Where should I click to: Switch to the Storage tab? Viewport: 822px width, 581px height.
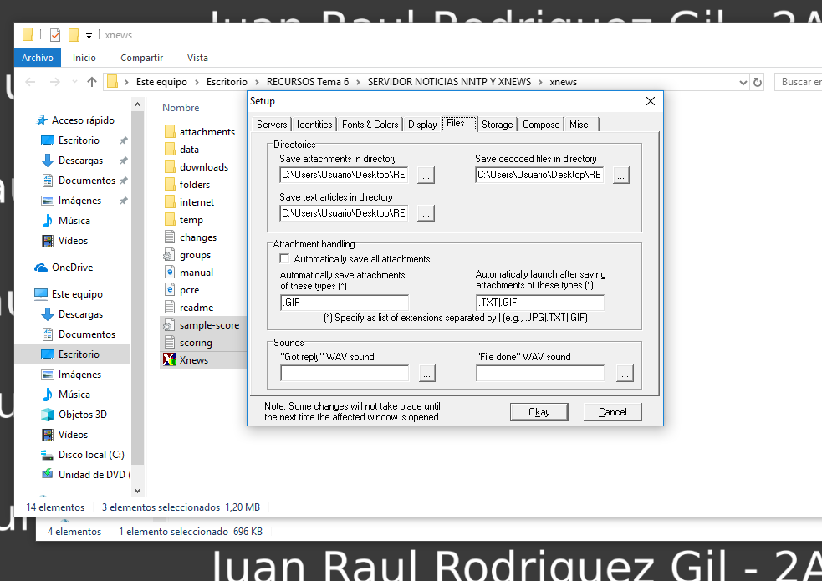pyautogui.click(x=497, y=125)
